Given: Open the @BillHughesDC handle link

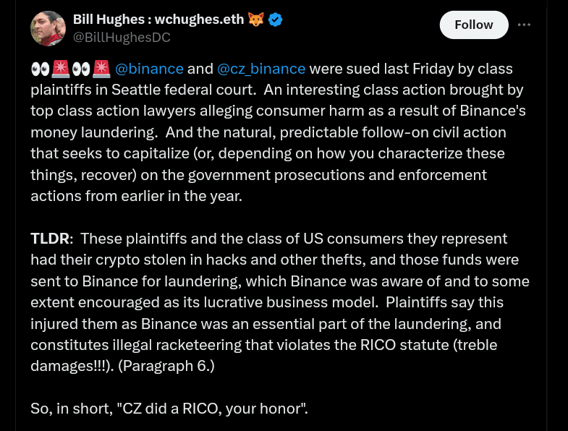Looking at the screenshot, I should click(x=122, y=38).
